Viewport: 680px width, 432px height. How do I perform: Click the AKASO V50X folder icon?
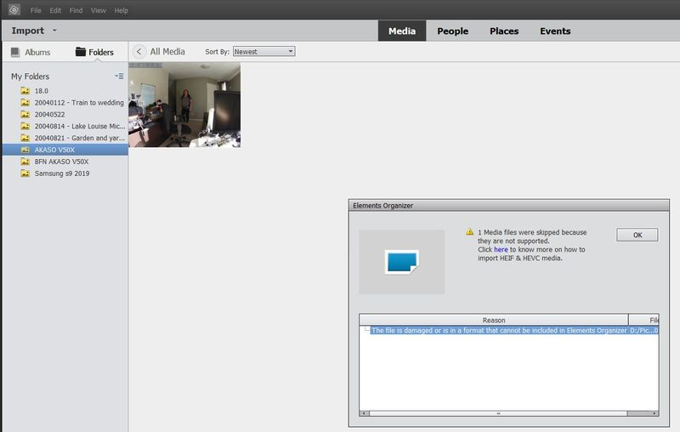click(25, 150)
